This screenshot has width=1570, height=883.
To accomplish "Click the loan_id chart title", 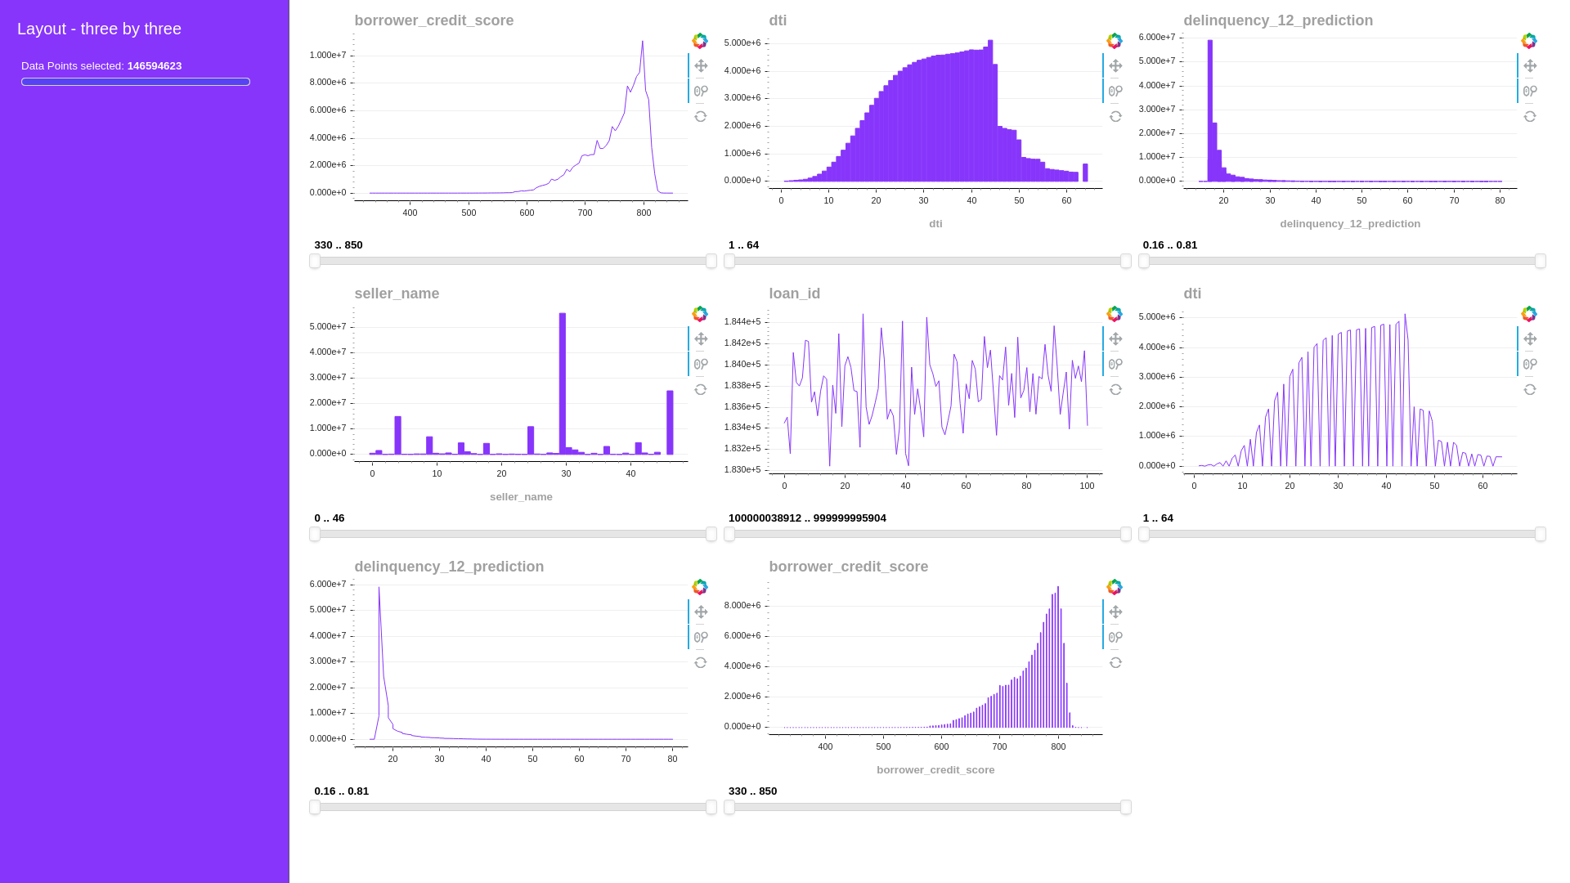I will tap(795, 294).
